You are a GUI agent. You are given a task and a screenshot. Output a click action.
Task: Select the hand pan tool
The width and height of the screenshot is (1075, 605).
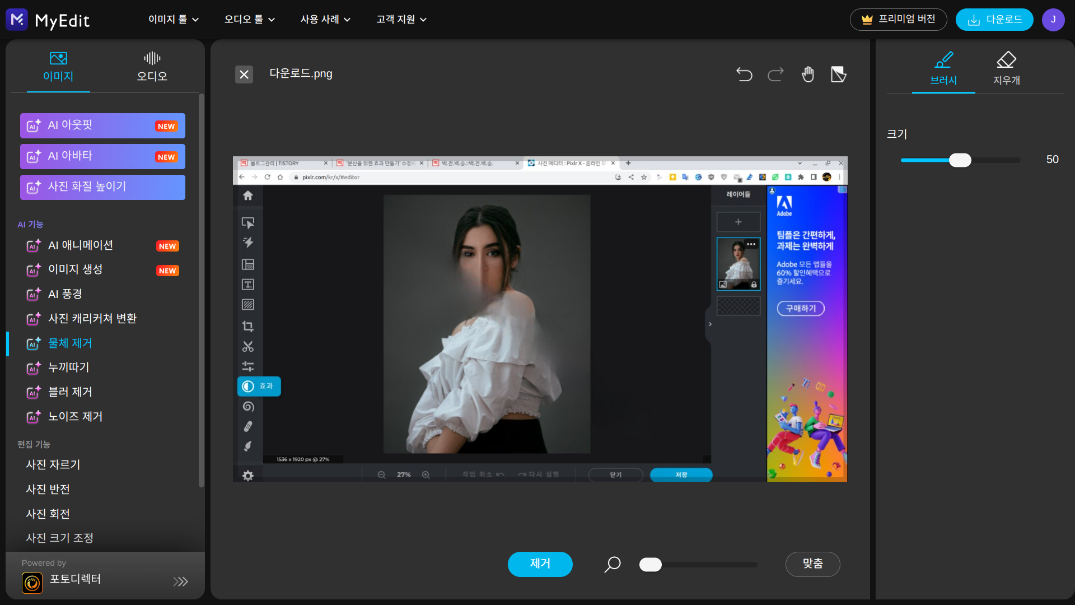pyautogui.click(x=807, y=75)
